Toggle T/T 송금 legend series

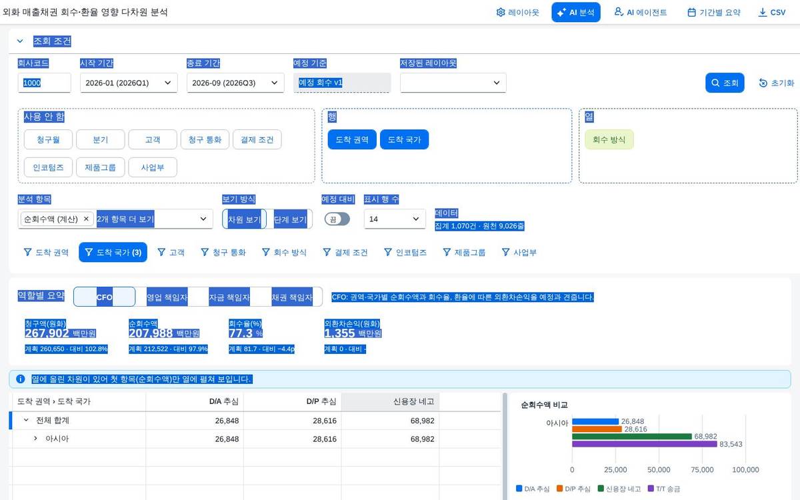click(664, 489)
